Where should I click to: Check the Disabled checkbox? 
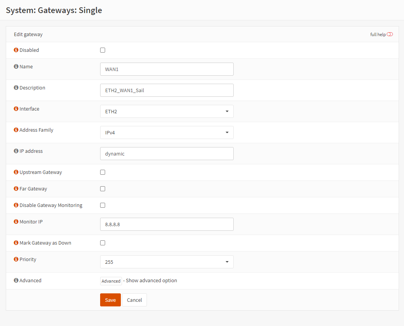102,50
